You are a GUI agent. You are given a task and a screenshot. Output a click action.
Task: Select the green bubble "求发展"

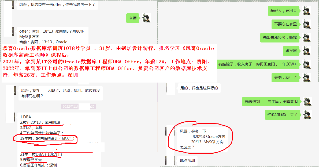tap(291, 51)
